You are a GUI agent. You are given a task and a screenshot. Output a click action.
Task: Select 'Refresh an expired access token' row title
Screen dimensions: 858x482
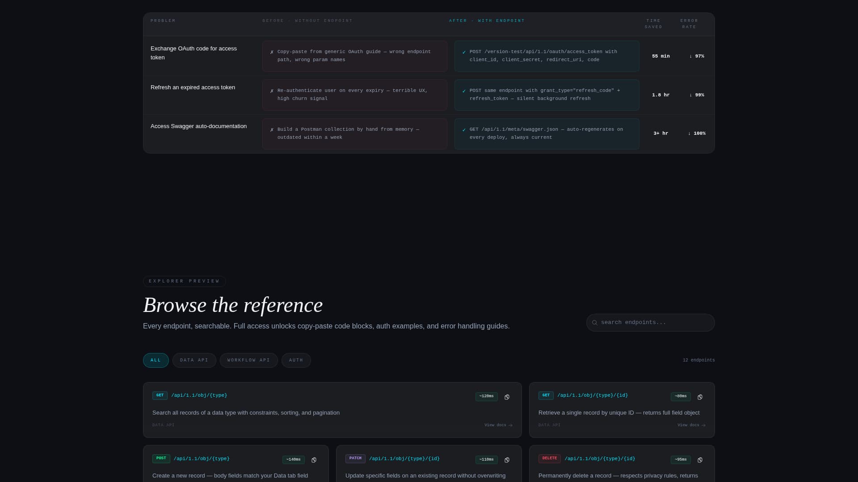193,87
